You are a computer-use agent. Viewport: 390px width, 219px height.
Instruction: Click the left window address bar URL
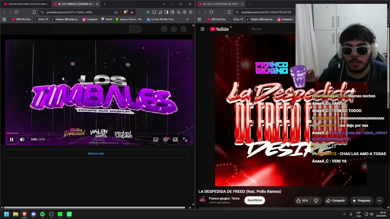[69, 12]
